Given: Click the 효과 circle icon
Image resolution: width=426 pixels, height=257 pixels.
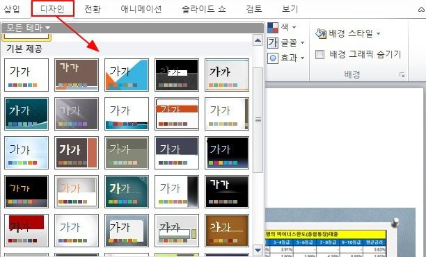Looking at the screenshot, I should click(x=273, y=58).
